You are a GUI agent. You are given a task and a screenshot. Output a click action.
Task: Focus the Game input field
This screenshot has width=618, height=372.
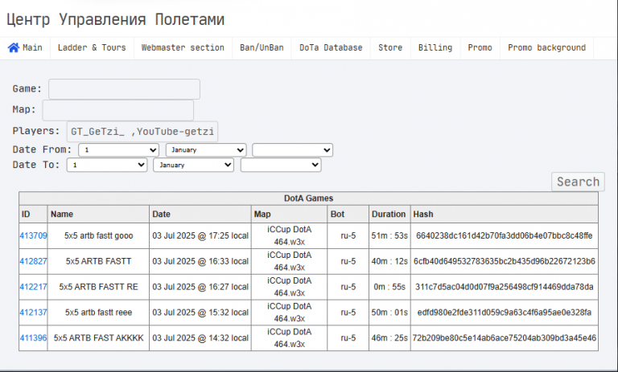pyautogui.click(x=124, y=89)
